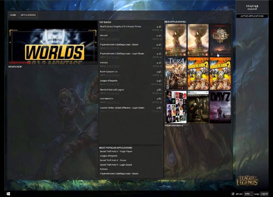Open the HOME tab
273x197 pixels.
point(13,15)
